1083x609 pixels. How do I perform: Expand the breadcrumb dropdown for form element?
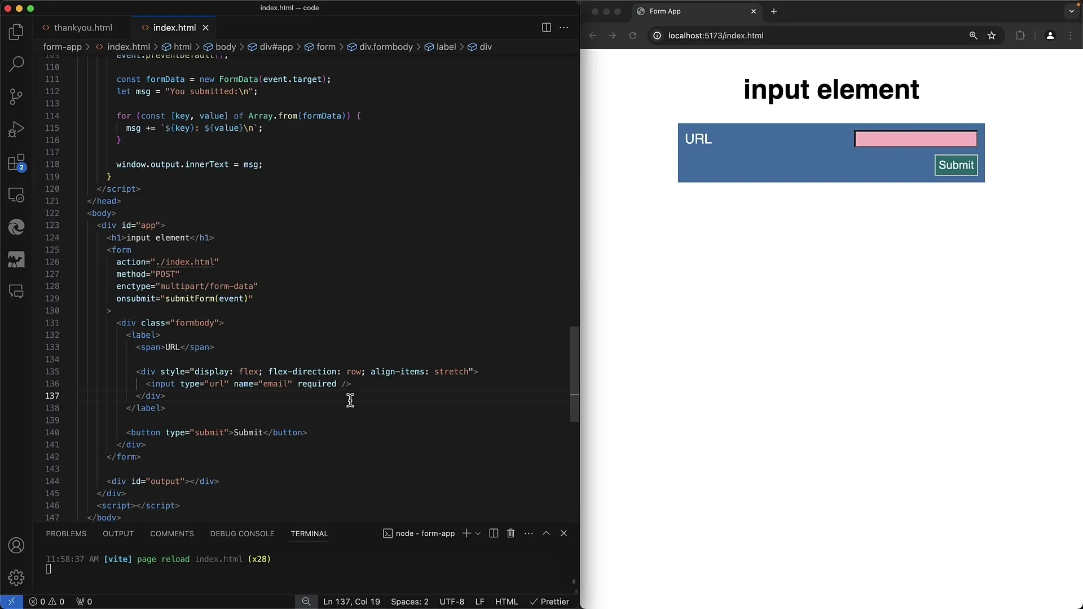(326, 47)
